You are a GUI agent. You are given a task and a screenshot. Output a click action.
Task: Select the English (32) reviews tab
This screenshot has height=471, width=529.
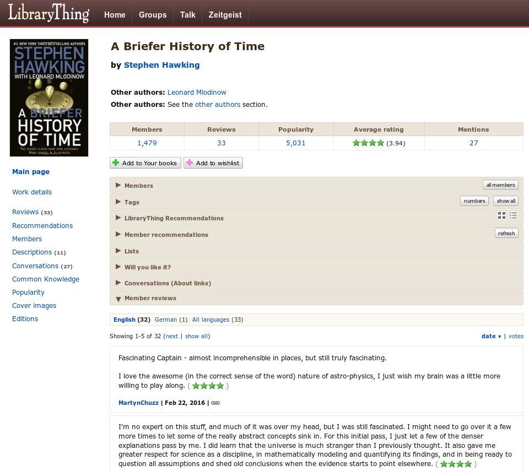click(x=132, y=320)
